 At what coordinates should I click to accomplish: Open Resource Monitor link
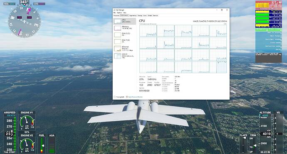(134, 97)
